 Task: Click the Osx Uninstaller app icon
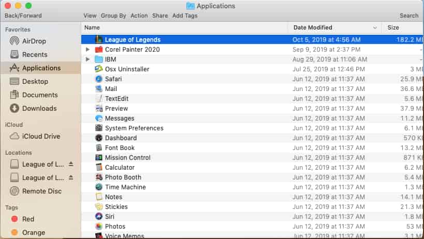tap(99, 69)
